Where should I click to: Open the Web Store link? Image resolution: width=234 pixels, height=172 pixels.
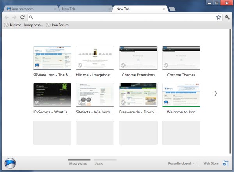(211, 163)
